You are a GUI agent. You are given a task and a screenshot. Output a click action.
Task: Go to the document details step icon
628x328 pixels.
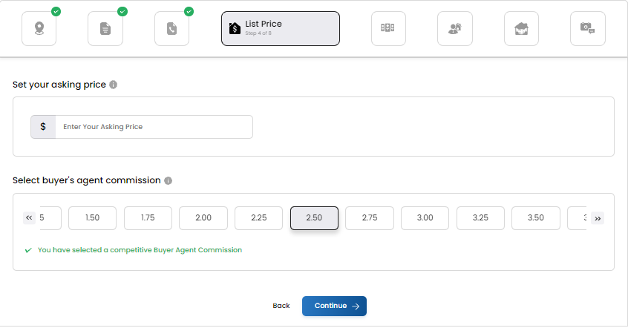click(105, 28)
